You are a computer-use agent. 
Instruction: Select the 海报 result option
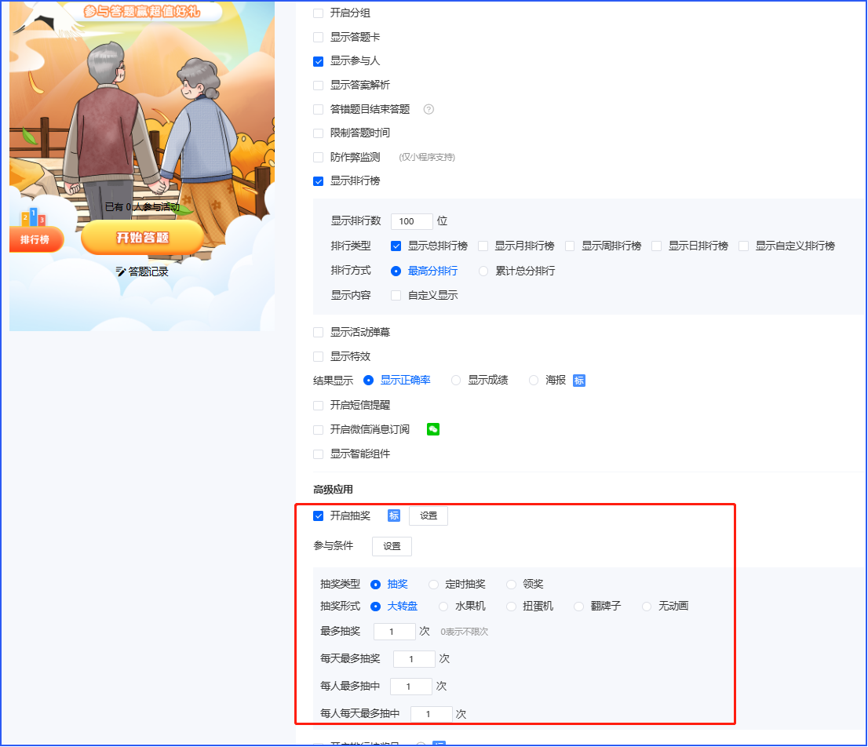(x=533, y=380)
